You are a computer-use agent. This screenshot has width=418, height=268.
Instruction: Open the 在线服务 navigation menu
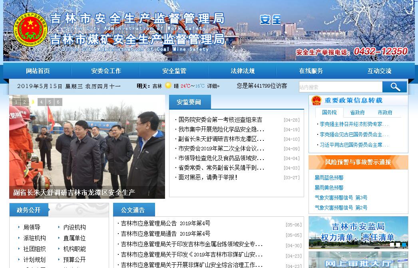311,71
